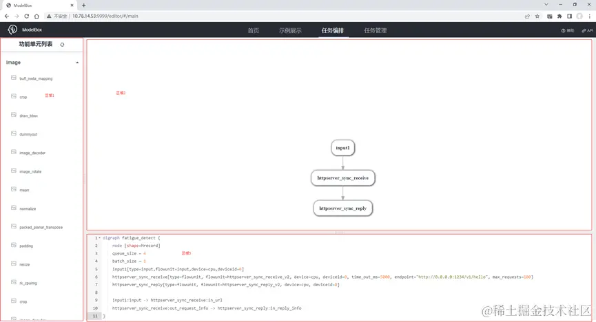Image resolution: width=596 pixels, height=322 pixels.
Task: Select the resize unit icon
Action: coord(14,264)
